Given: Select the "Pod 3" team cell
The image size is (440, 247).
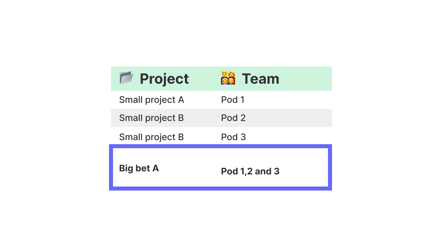Looking at the screenshot, I should 233,137.
